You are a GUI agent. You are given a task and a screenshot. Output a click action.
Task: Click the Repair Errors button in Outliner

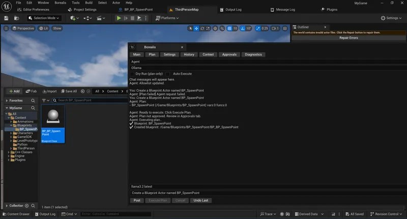tap(348, 38)
